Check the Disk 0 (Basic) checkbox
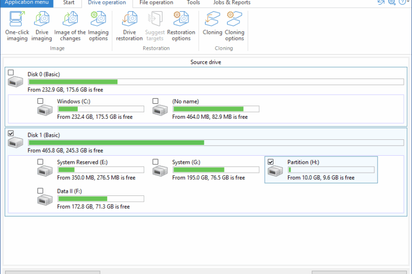 click(x=11, y=72)
